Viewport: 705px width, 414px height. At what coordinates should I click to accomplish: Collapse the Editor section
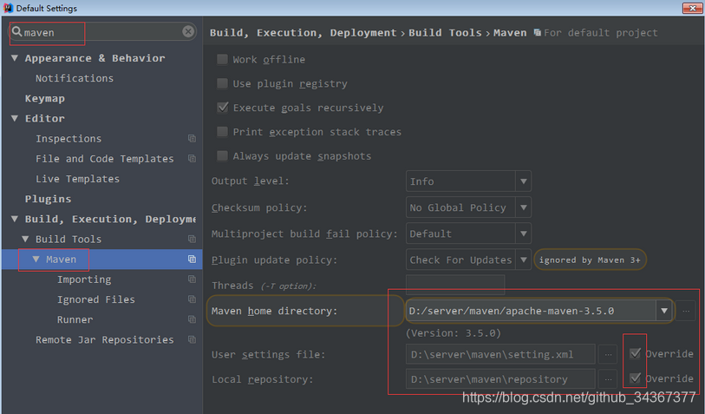point(15,118)
